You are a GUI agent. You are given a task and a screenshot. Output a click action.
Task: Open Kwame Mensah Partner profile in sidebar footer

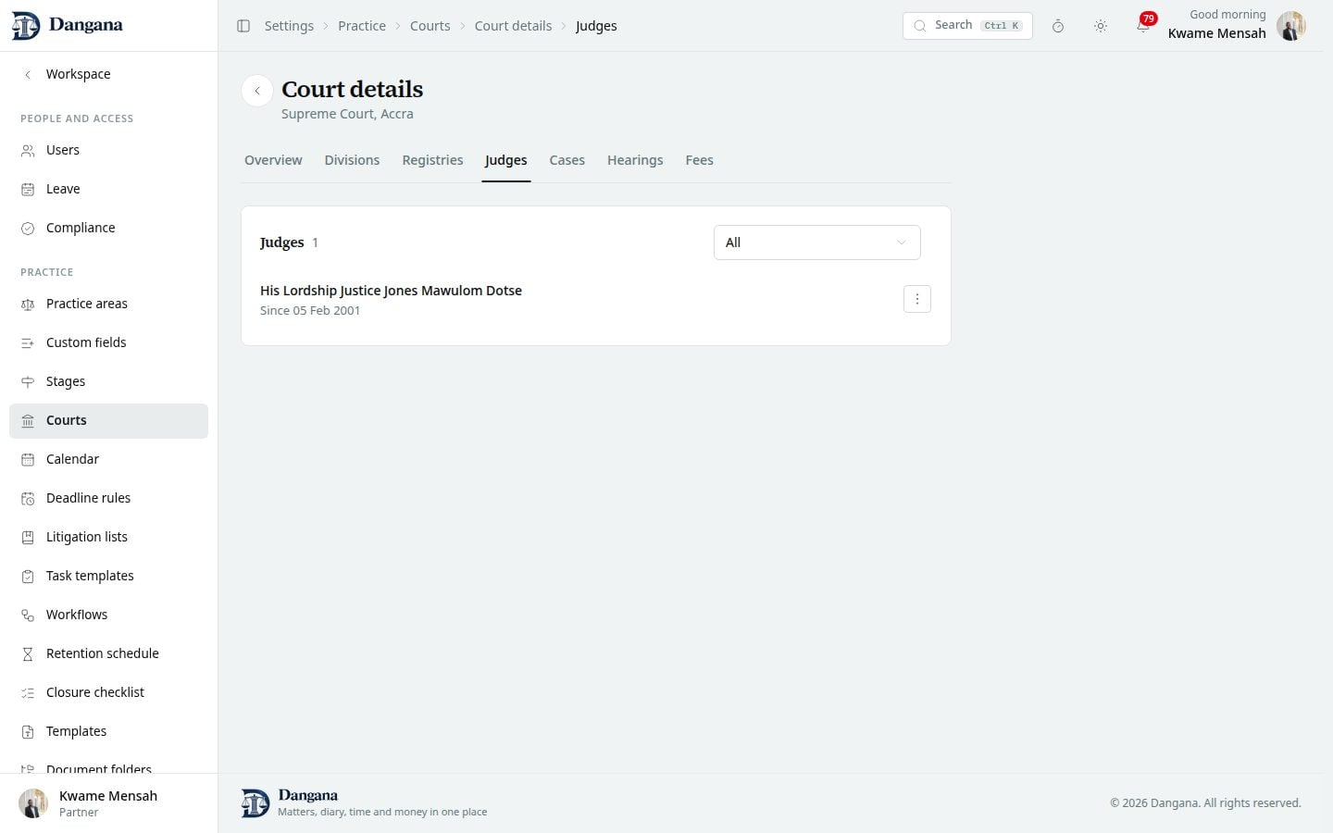coord(108,803)
